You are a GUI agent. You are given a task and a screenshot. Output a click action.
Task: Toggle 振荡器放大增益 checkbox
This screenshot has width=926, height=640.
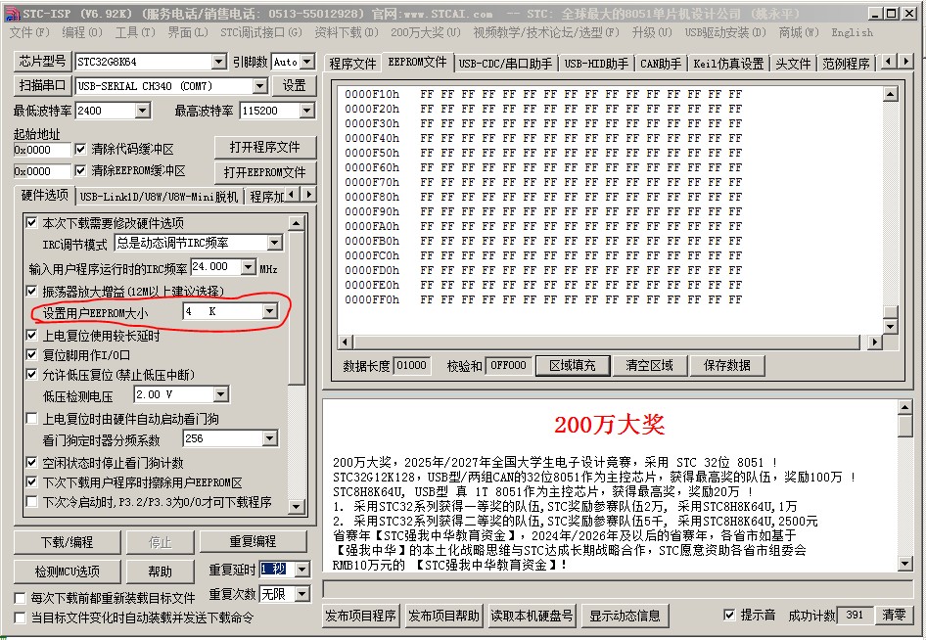[x=32, y=291]
